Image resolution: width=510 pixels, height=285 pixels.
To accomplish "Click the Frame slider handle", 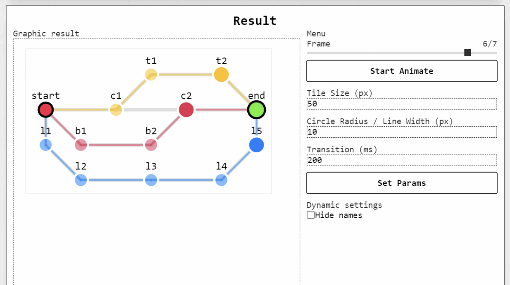I will coord(467,52).
